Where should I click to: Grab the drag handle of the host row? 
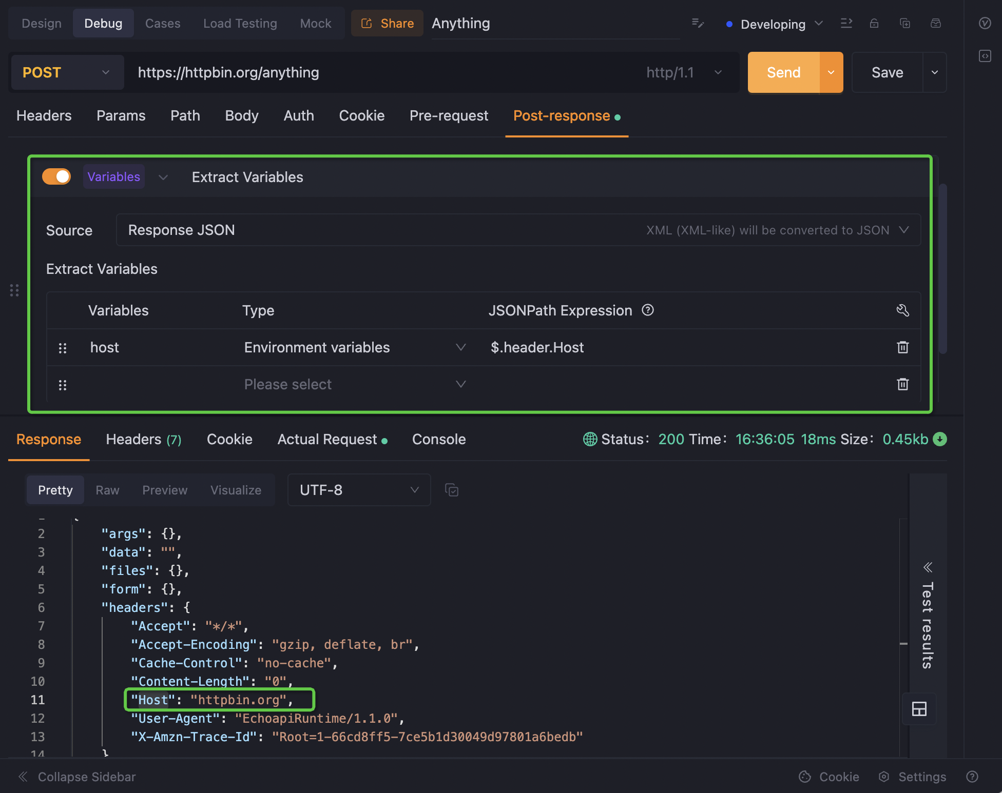click(x=63, y=348)
